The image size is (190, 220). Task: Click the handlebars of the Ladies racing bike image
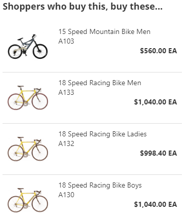coord(38,141)
